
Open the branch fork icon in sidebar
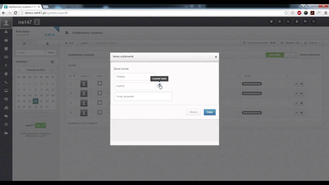click(6, 66)
